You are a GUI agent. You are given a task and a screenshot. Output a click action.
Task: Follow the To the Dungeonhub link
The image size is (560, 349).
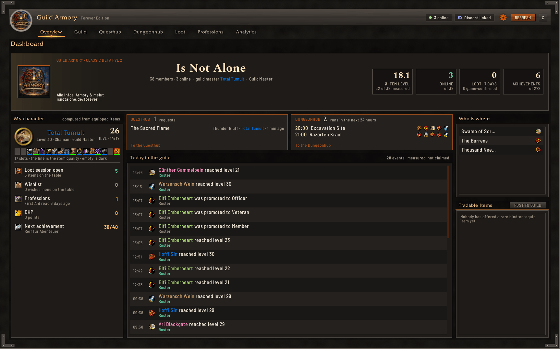point(313,145)
